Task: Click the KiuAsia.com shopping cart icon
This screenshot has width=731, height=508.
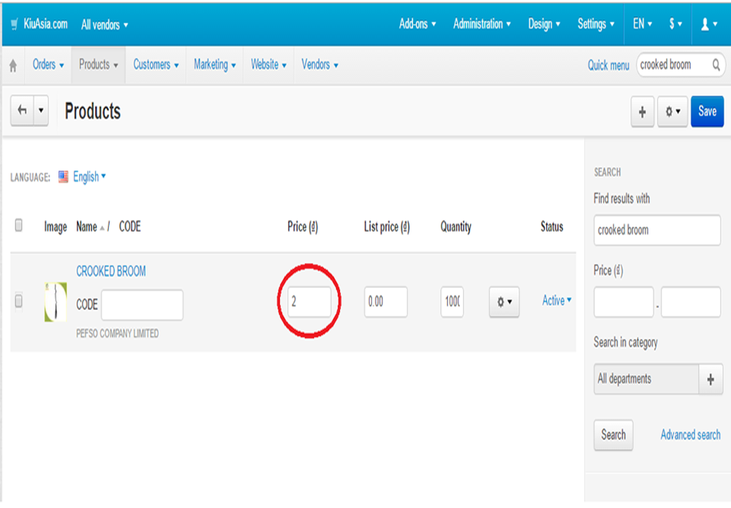Action: (15, 24)
